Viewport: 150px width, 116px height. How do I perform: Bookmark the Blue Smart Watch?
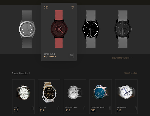pos(84,108)
